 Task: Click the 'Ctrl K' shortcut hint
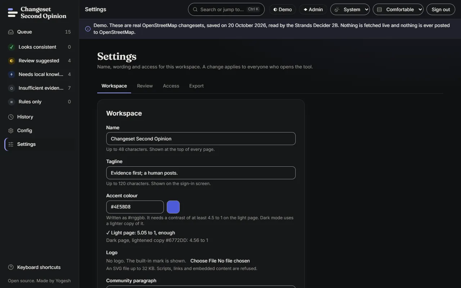[x=254, y=9]
